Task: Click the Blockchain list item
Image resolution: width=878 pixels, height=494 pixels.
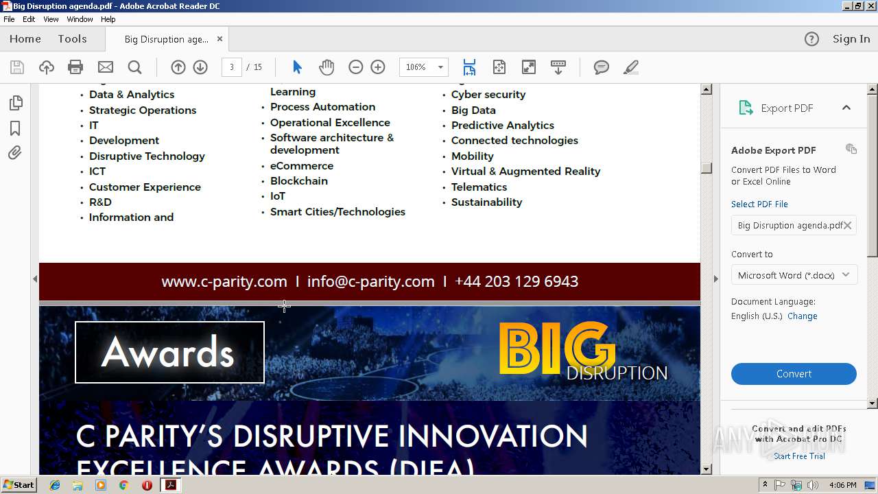Action: (x=298, y=181)
